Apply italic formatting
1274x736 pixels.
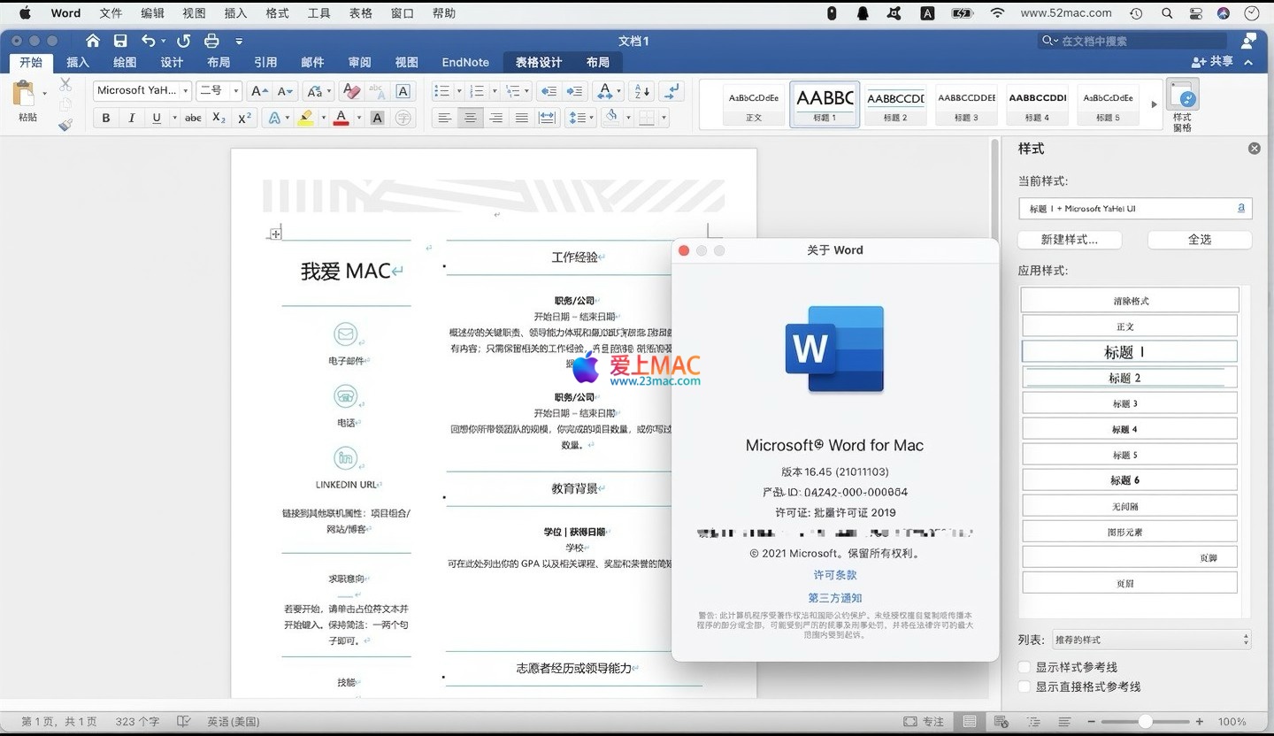tap(132, 118)
